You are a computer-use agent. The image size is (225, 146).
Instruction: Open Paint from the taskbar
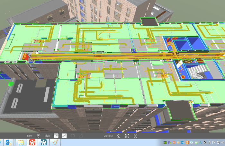click(x=55, y=142)
